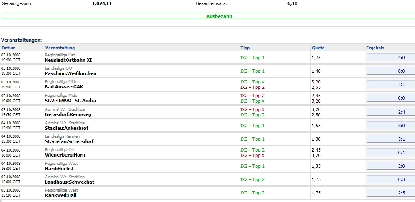Click Tipp 1 for Hard:Höchst
Viewport: 415px width, 202px height.
click(252, 166)
